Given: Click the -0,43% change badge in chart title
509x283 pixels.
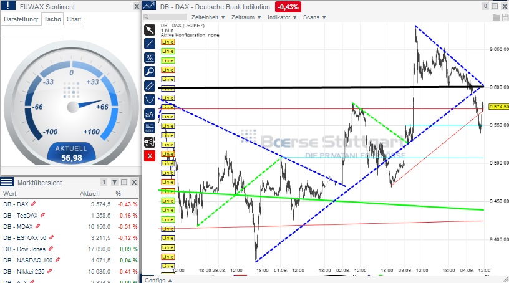Looking at the screenshot, I should click(288, 7).
